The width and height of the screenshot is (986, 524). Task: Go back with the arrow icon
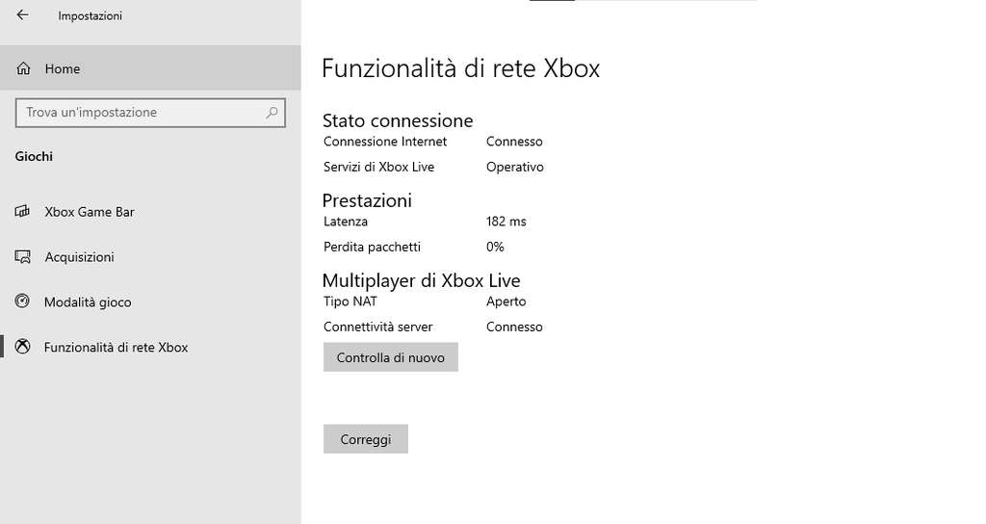click(23, 15)
